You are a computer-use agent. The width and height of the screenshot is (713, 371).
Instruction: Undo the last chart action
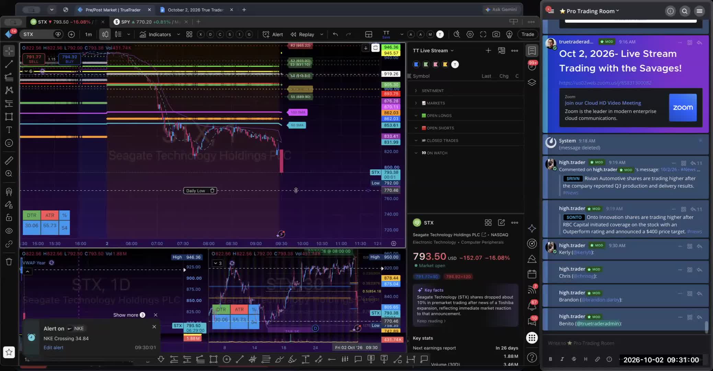coord(335,34)
